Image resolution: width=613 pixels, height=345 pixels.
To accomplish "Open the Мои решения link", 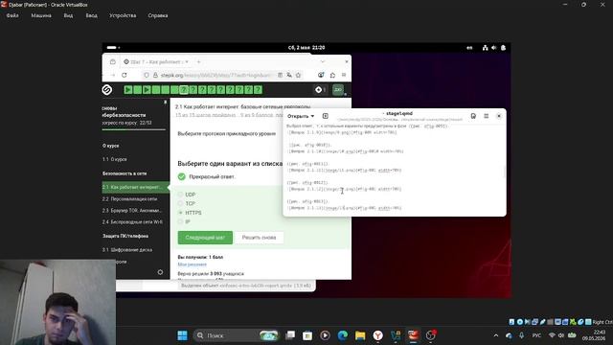I will pyautogui.click(x=192, y=264).
